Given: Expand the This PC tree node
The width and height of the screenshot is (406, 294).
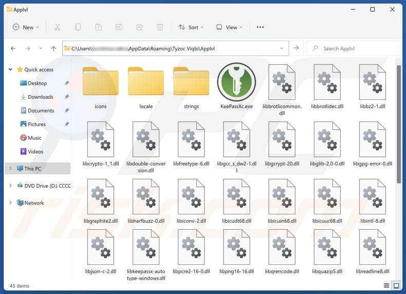Looking at the screenshot, I should 10,169.
